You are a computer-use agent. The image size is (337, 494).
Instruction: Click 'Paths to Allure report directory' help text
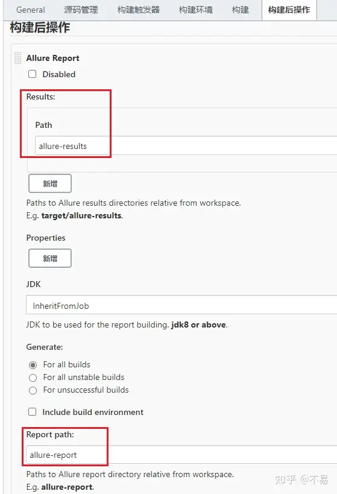pyautogui.click(x=130, y=474)
